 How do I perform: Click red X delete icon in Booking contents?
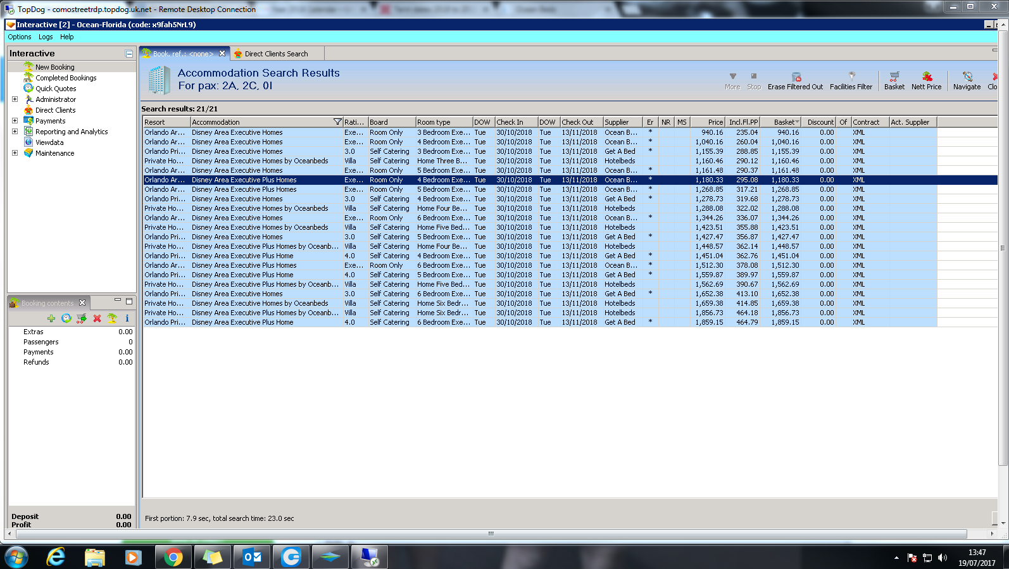tap(97, 318)
